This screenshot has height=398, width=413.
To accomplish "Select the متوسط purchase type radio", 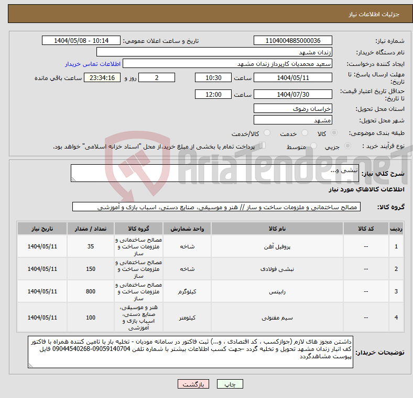I will (x=313, y=145).
